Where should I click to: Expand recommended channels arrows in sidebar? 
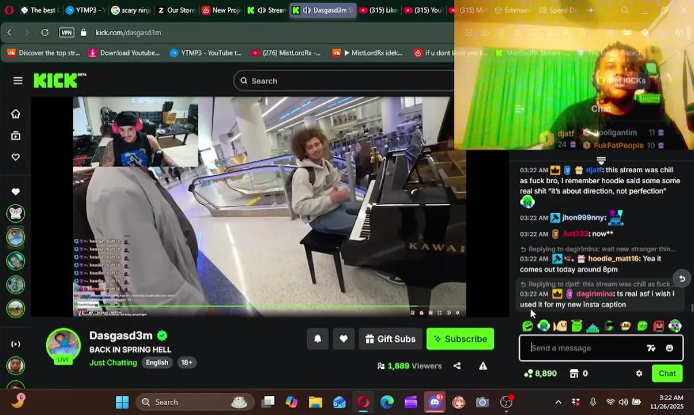point(16,344)
